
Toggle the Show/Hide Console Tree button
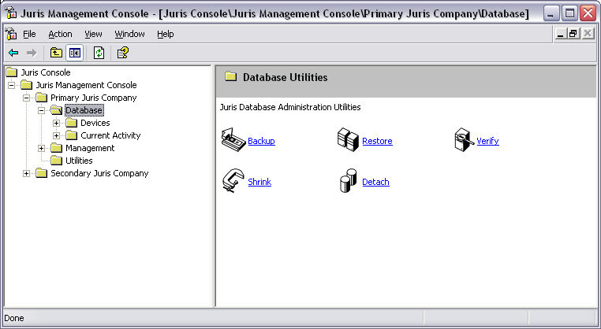75,53
